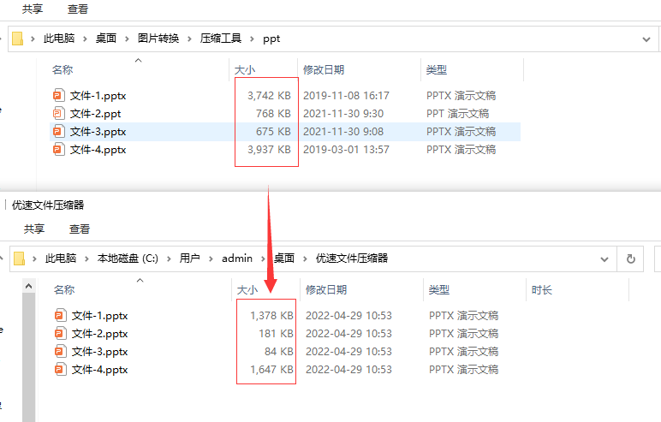Click 文件-3.pptx icon in 优速文件压缩器 window
The height and width of the screenshot is (422, 661).
(x=61, y=351)
